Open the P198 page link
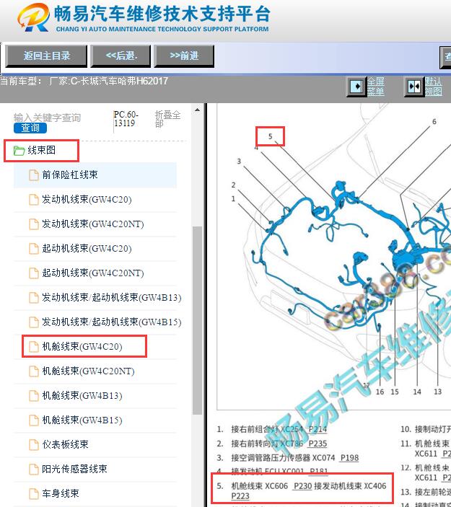 tap(349, 458)
